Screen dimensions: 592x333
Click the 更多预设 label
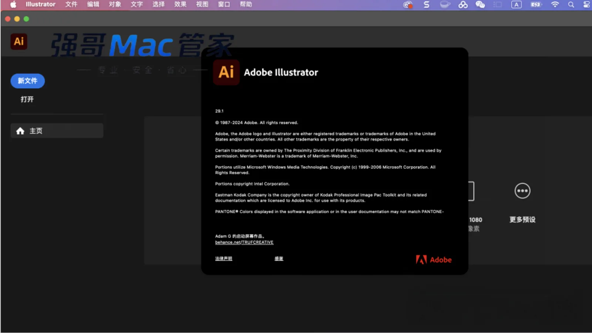tap(522, 220)
